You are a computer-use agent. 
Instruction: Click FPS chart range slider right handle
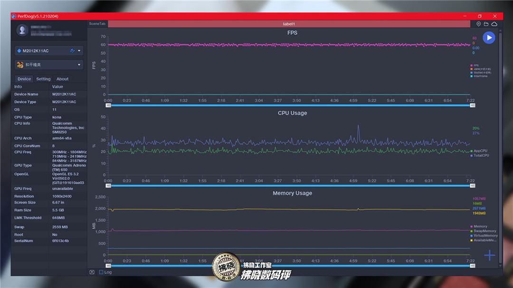click(x=473, y=105)
